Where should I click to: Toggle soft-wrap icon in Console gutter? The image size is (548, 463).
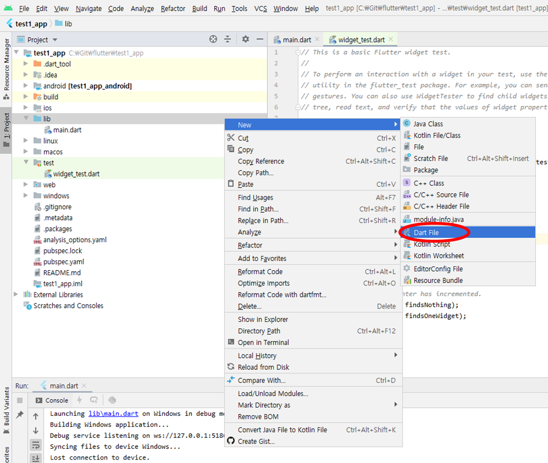tap(35, 445)
